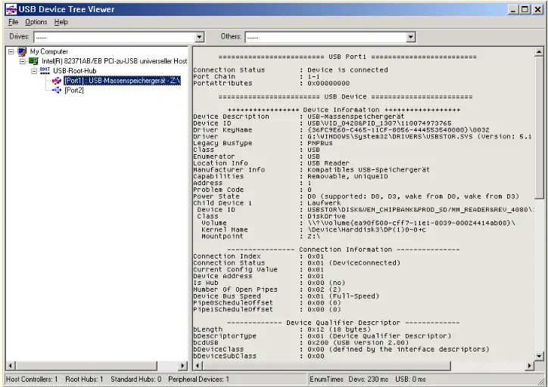Screen dimensions: 548x387
Task: Click the Device ID USB\VID_0420 value
Action: [x=379, y=123]
